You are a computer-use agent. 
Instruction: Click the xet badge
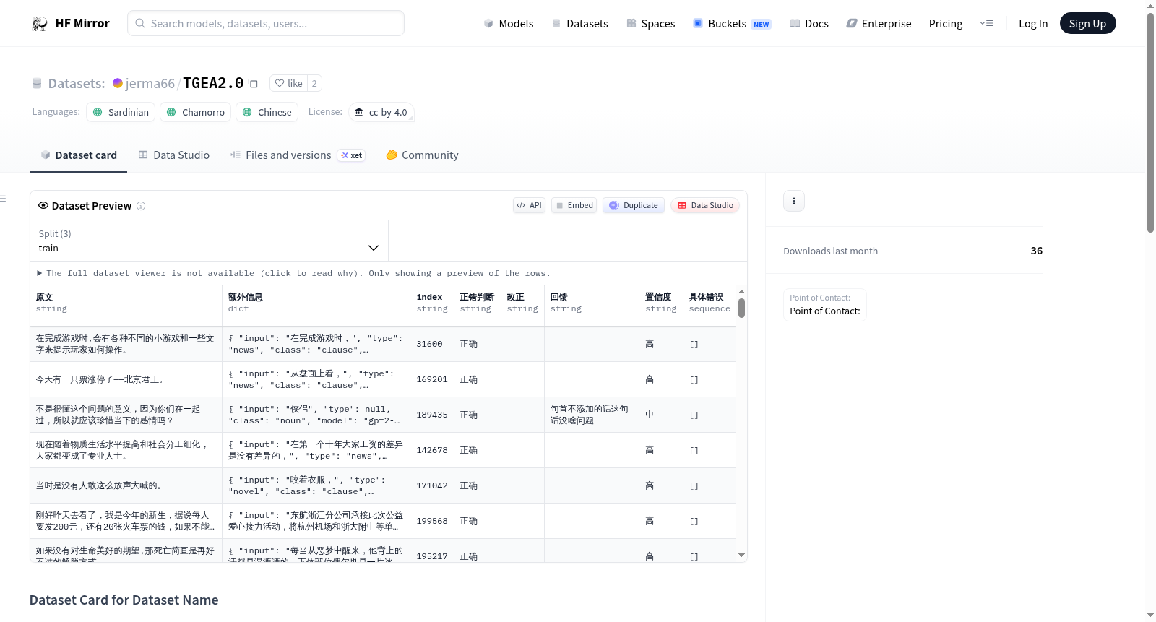click(352, 155)
